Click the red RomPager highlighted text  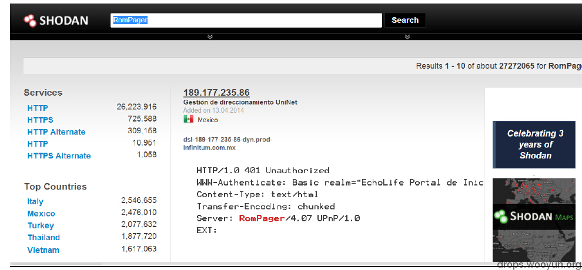[262, 218]
